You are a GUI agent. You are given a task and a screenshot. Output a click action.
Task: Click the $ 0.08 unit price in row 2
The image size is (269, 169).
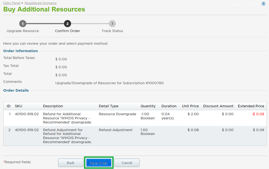point(193,130)
